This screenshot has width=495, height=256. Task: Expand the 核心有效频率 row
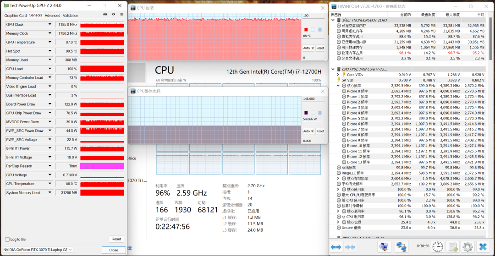tap(338, 179)
